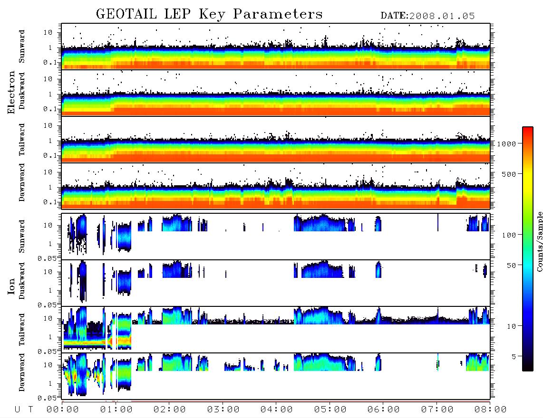Click the GEOTAIL LEP Key Parameters title

pos(209,14)
